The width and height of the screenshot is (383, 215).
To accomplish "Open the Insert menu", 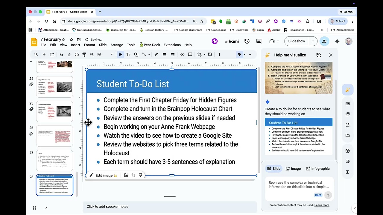I will point(75,45).
